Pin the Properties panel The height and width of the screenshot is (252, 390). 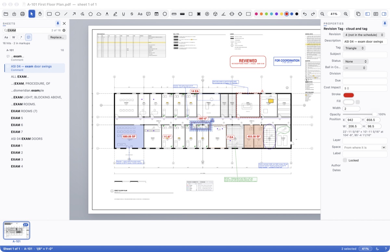tap(385, 23)
